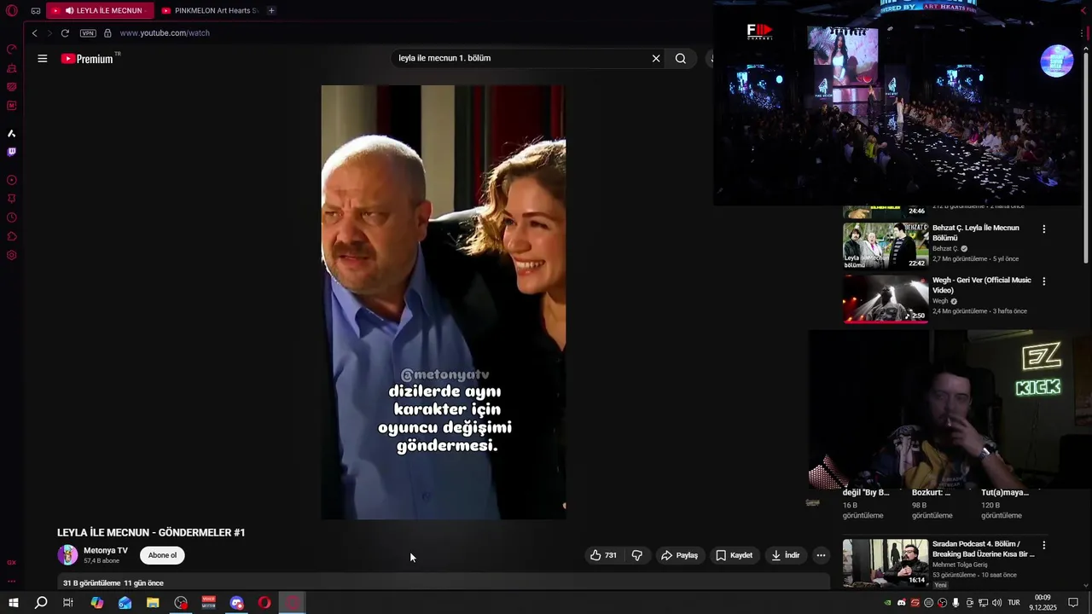This screenshot has height=614, width=1092.
Task: Open the Wegh - Geri Ver video title
Action: (981, 285)
